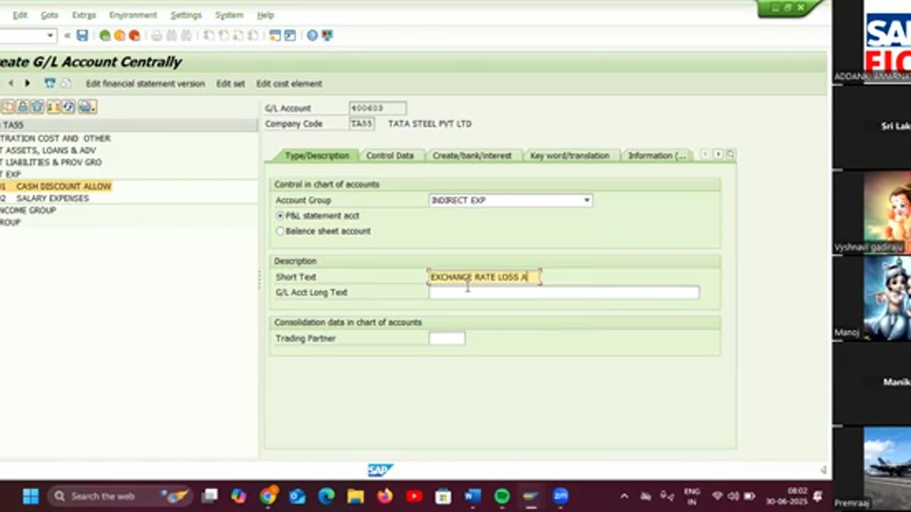Image resolution: width=911 pixels, height=512 pixels.
Task: Open Microsoft Edge from the taskbar
Action: pos(326,496)
